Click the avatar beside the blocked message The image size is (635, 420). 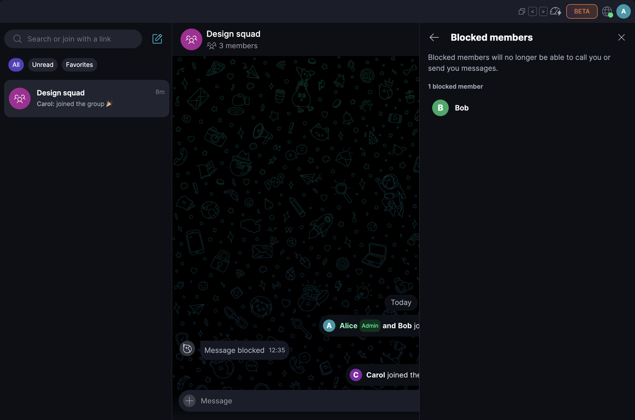pyautogui.click(x=187, y=349)
